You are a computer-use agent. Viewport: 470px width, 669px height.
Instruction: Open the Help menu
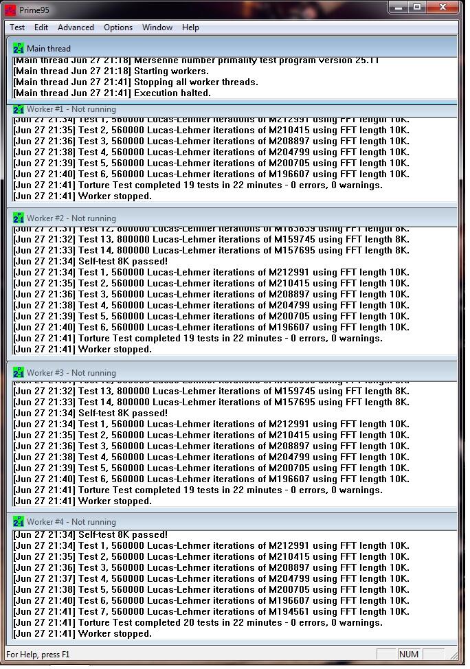(x=190, y=27)
